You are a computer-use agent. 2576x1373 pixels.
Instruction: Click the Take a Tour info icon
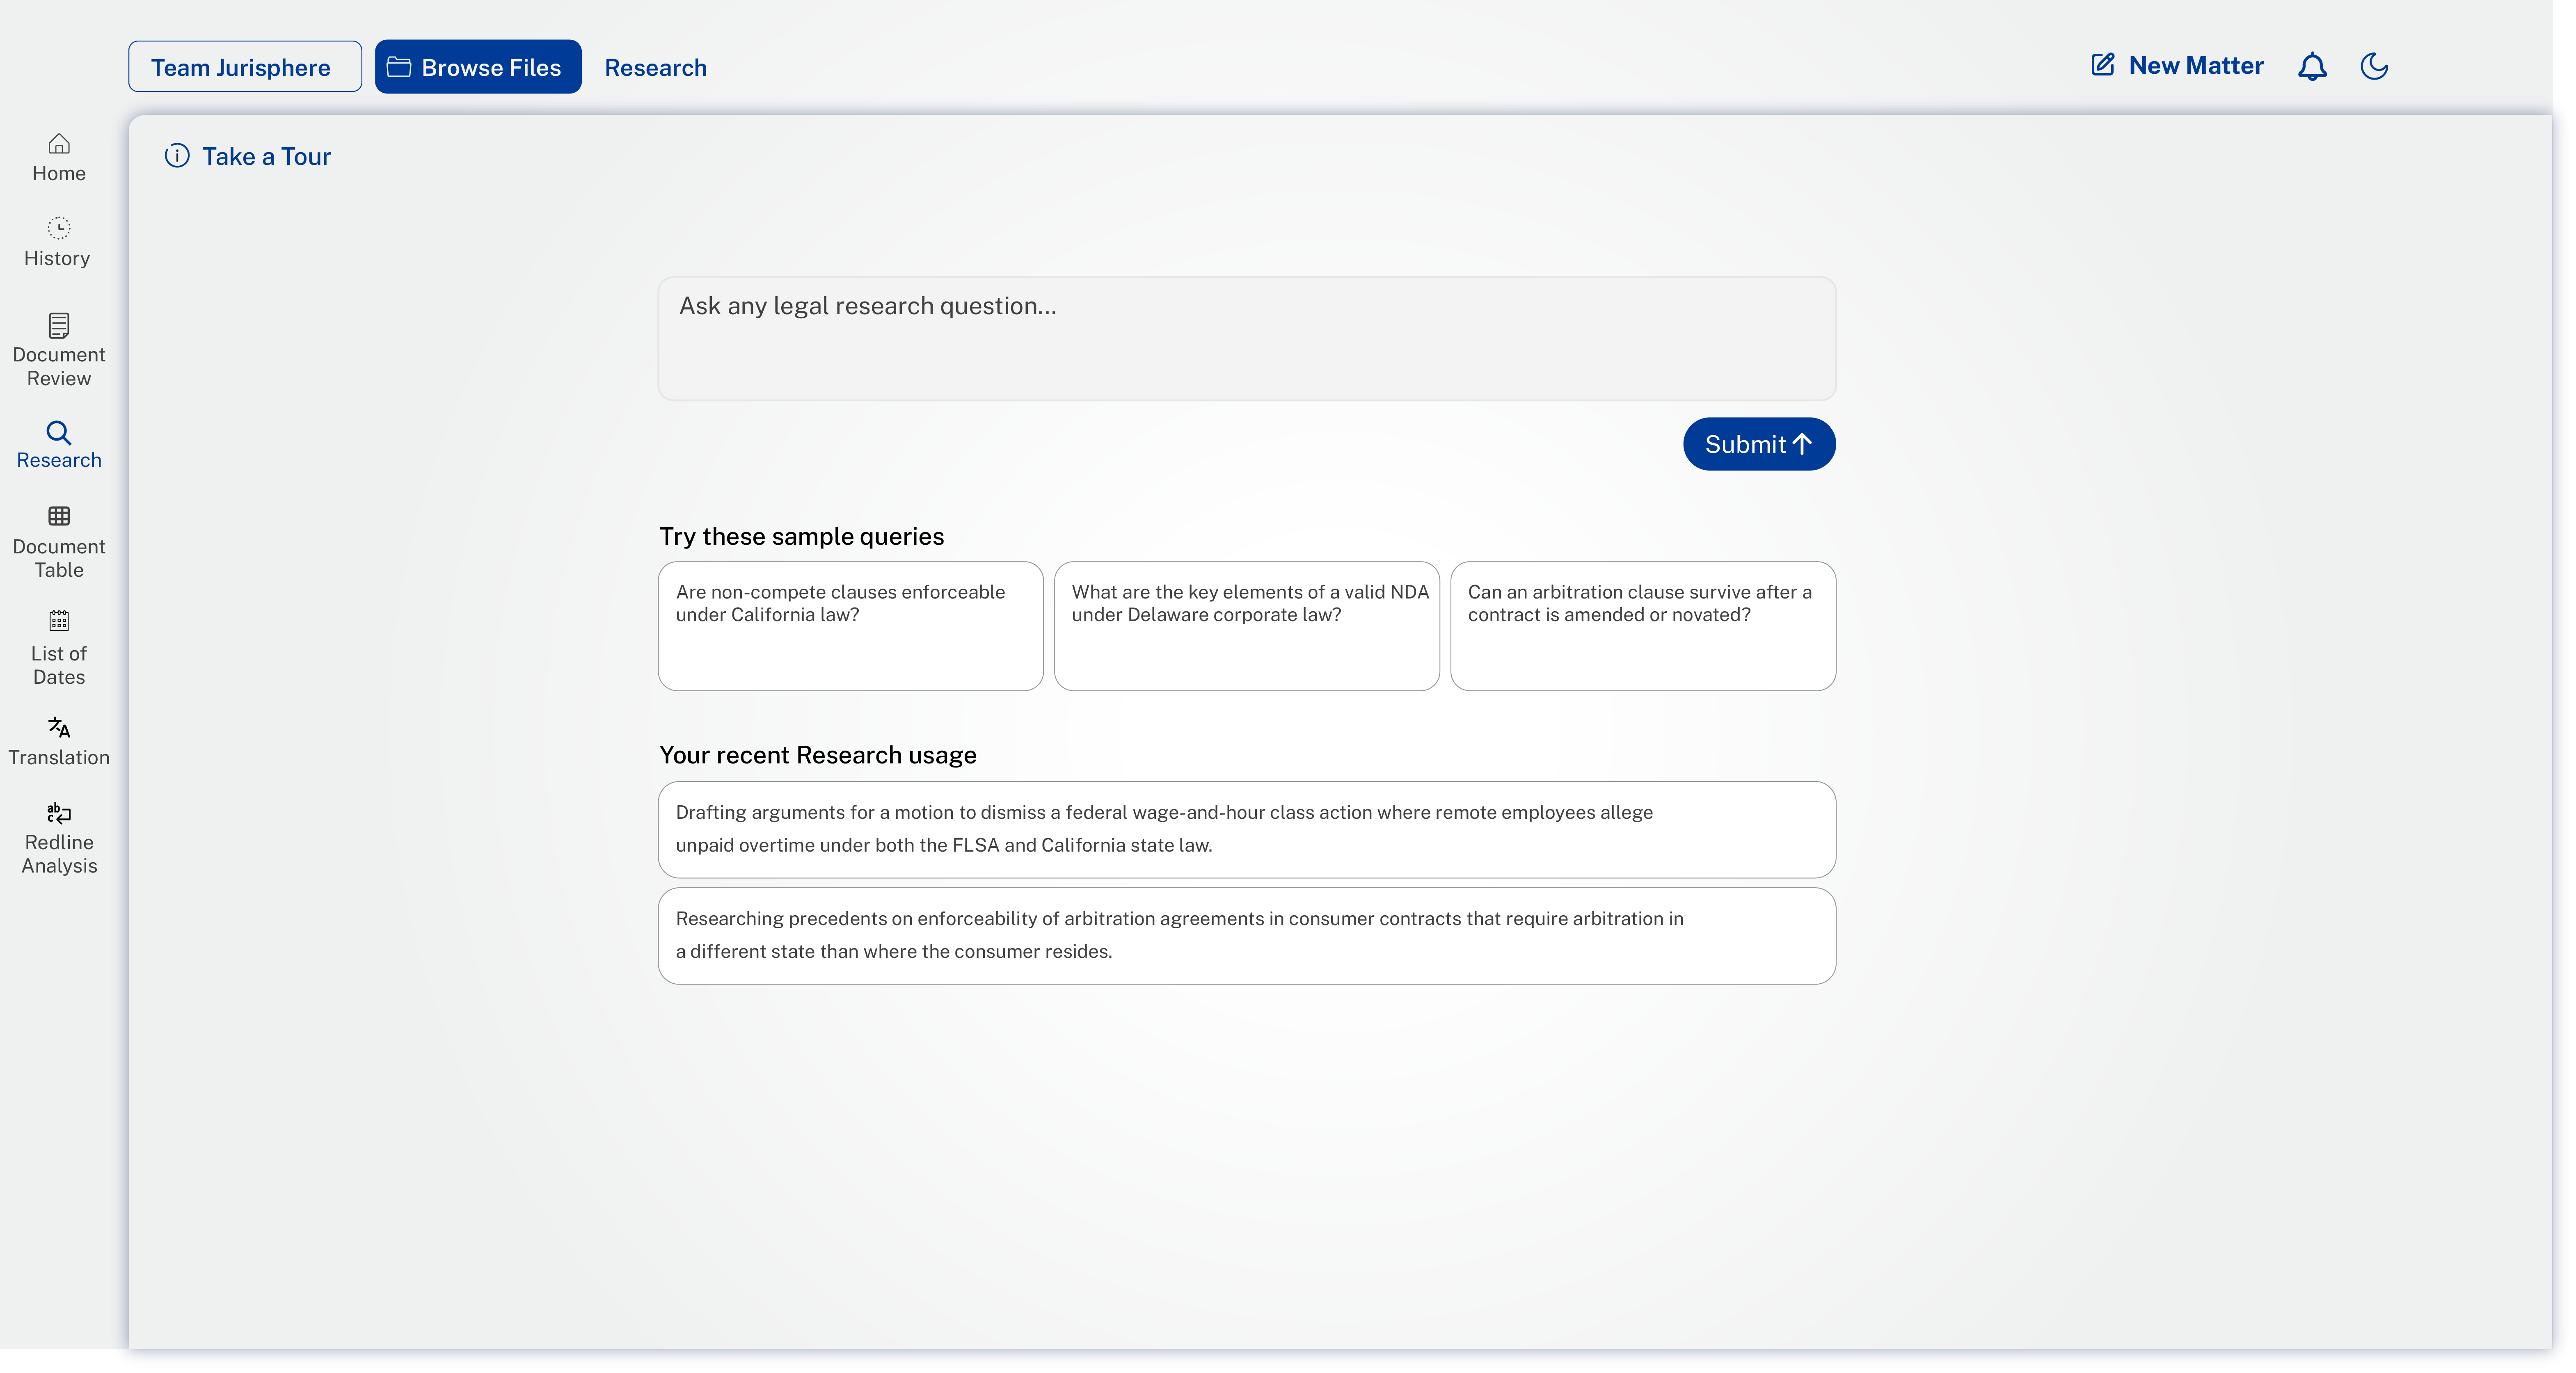point(177,156)
